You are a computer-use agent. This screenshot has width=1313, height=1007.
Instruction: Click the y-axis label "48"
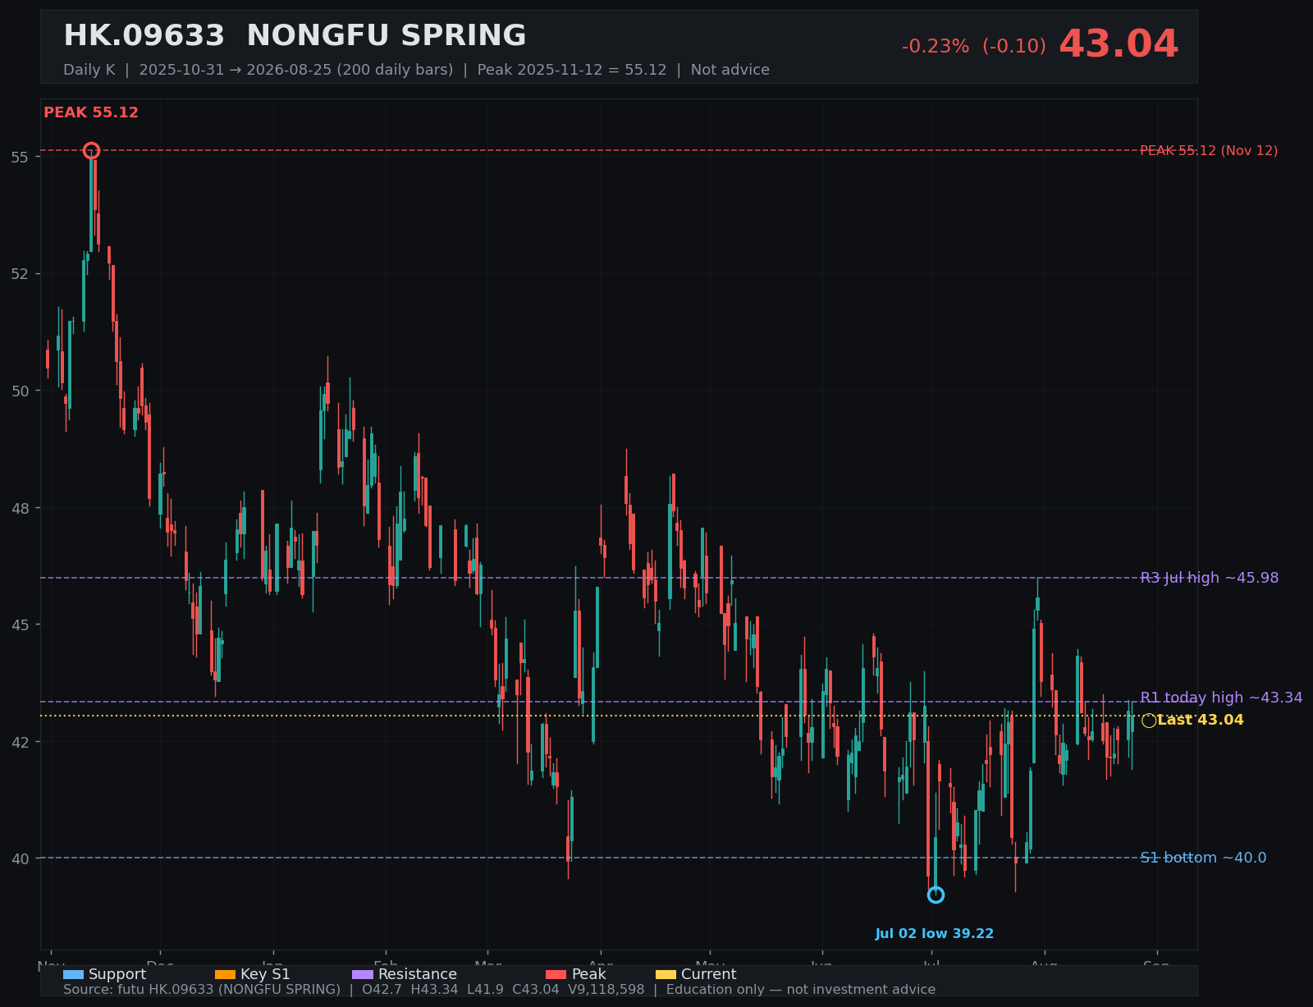coord(21,508)
